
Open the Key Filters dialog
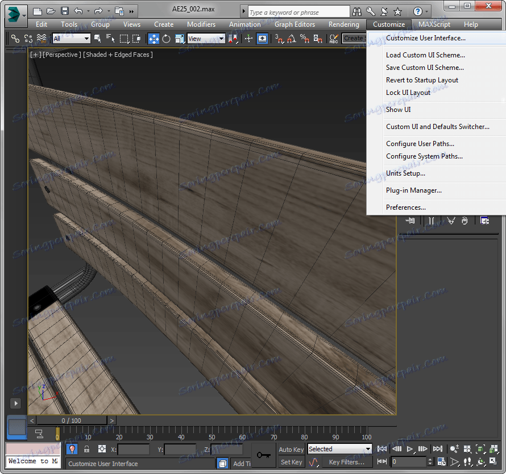(346, 462)
